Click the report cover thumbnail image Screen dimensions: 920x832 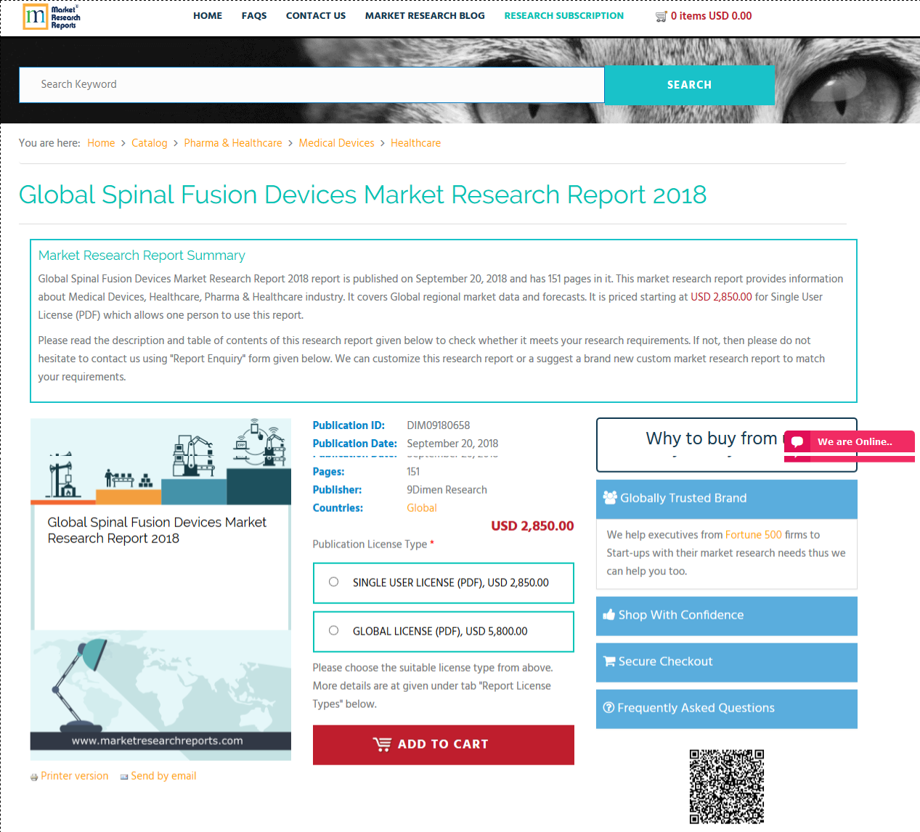[160, 588]
